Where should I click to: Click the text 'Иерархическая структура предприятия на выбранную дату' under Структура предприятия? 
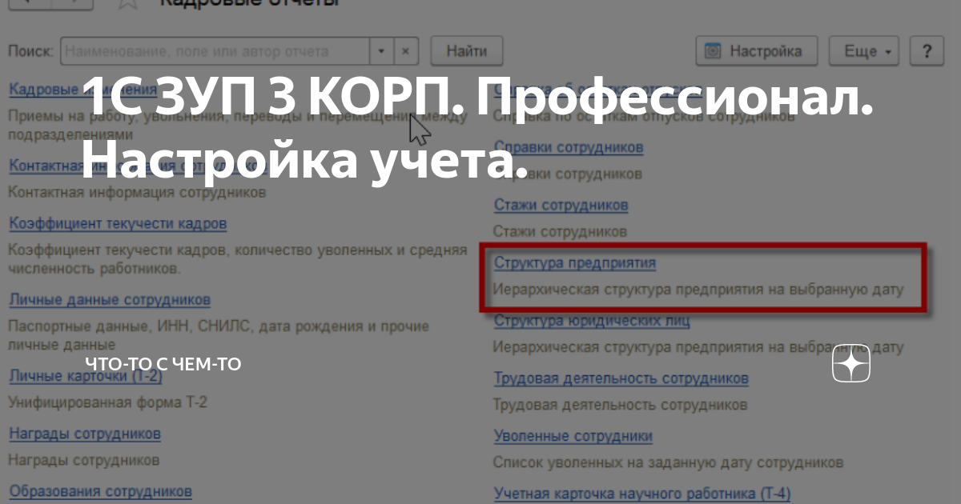pos(698,289)
